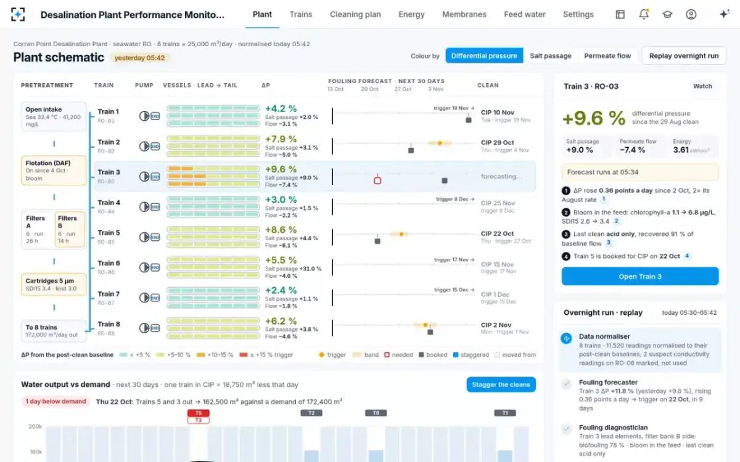Image resolution: width=740 pixels, height=462 pixels.
Task: Select the Cartridges 5 µm card
Action: [x=54, y=285]
